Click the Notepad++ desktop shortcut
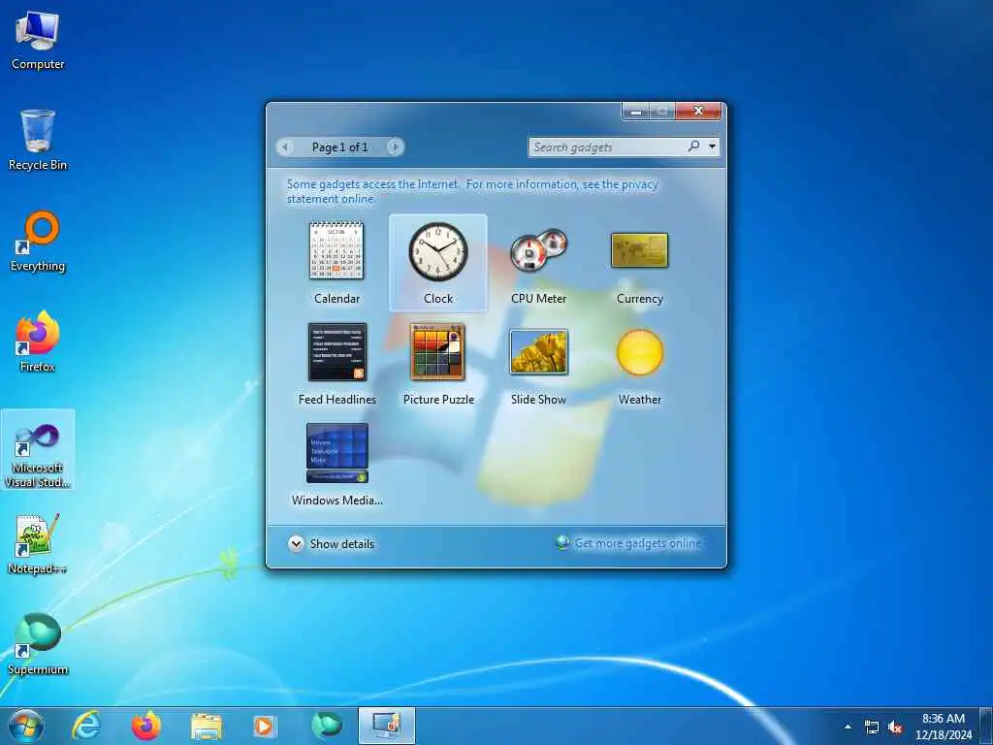This screenshot has height=745, width=993. coord(38,543)
